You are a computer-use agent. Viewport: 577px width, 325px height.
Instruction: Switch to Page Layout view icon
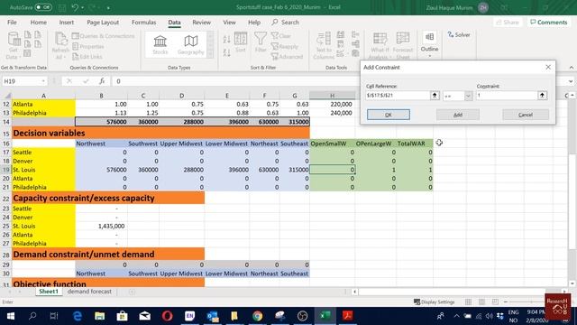[x=481, y=302]
